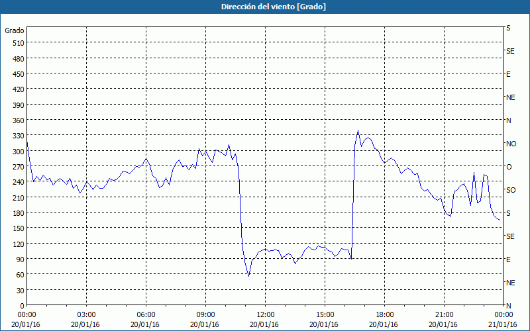Click the 'S' compass label at the chart's upper edge
The width and height of the screenshot is (530, 331).
508,28
